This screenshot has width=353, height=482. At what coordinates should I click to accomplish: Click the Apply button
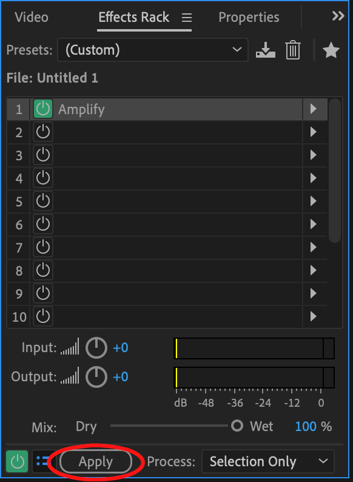tap(96, 462)
